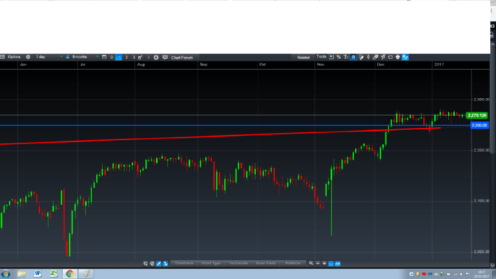Print the chart with printer icon

click(398, 57)
